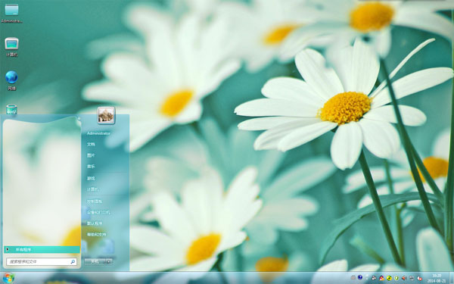The image size is (454, 284).
Task: Click the 关机 shutdown button
Action: point(95,262)
